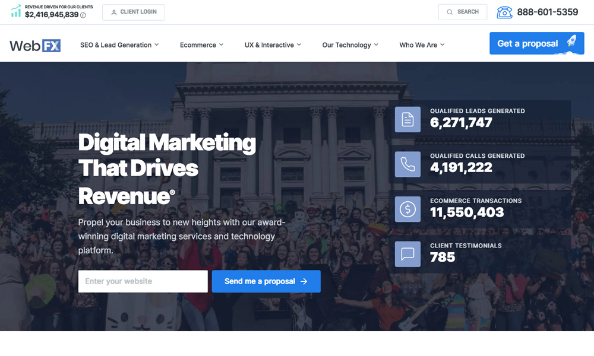Click the chat bubble icon for testimonials
This screenshot has height=356, width=594.
407,254
